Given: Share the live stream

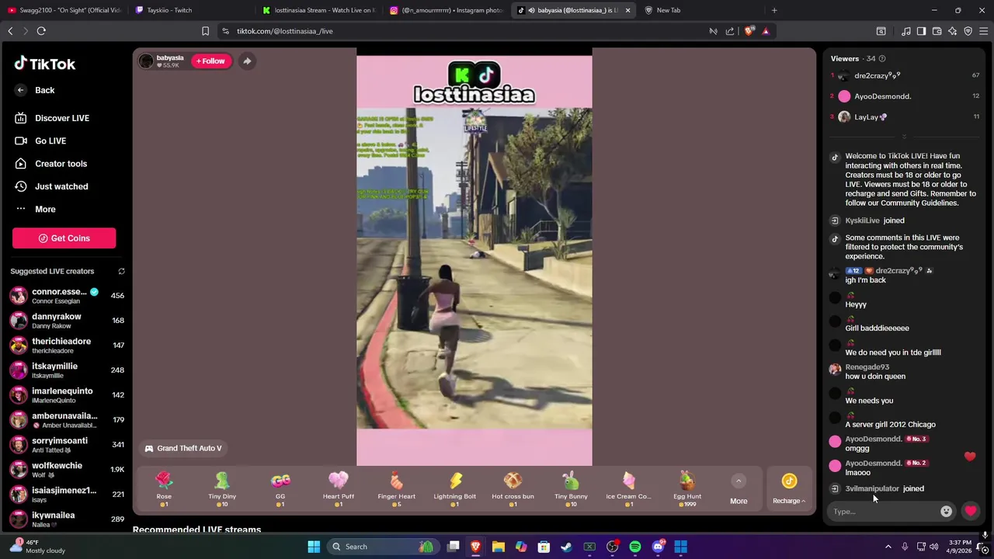Looking at the screenshot, I should click(x=247, y=61).
